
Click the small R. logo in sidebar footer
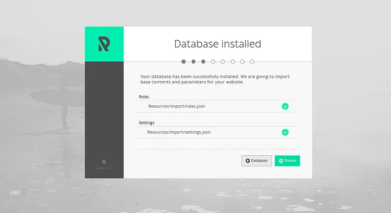[x=104, y=162]
